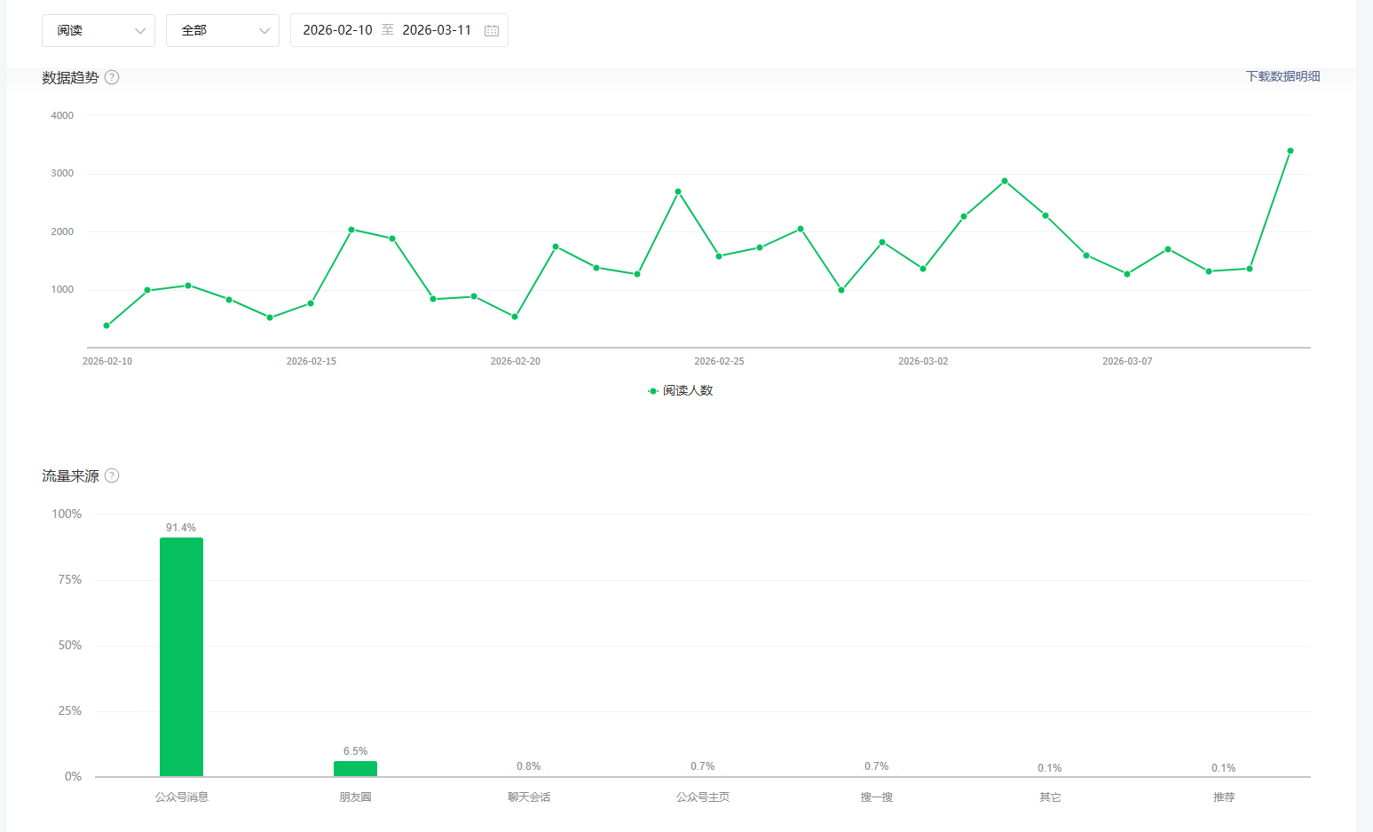Viewport: 1373px width, 832px height.
Task: Click the 聊天会话 axis label
Action: (529, 797)
